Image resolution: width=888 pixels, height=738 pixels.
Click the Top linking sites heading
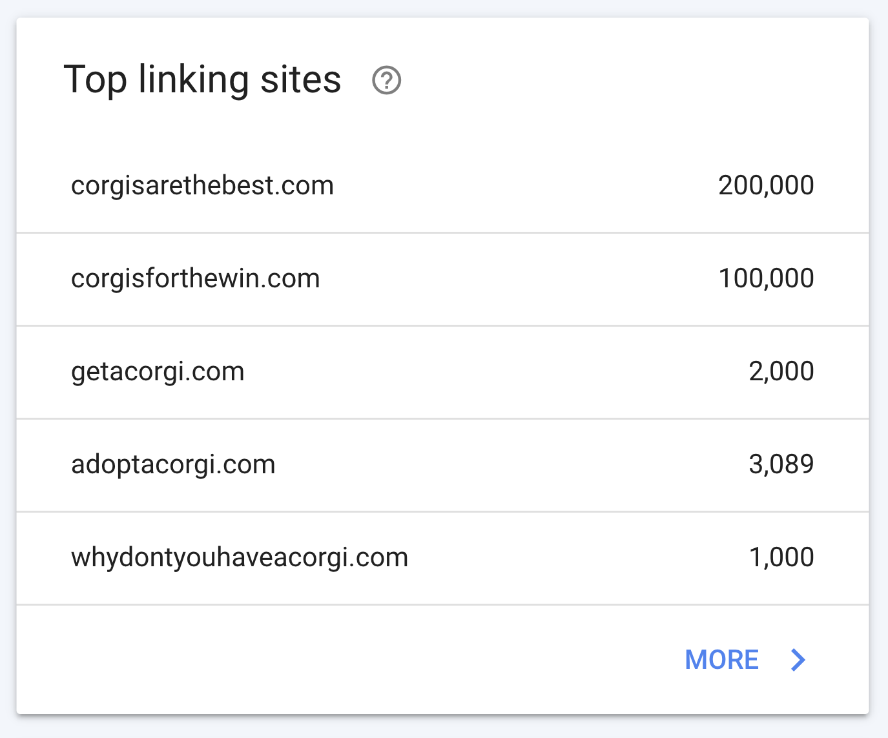(x=205, y=79)
